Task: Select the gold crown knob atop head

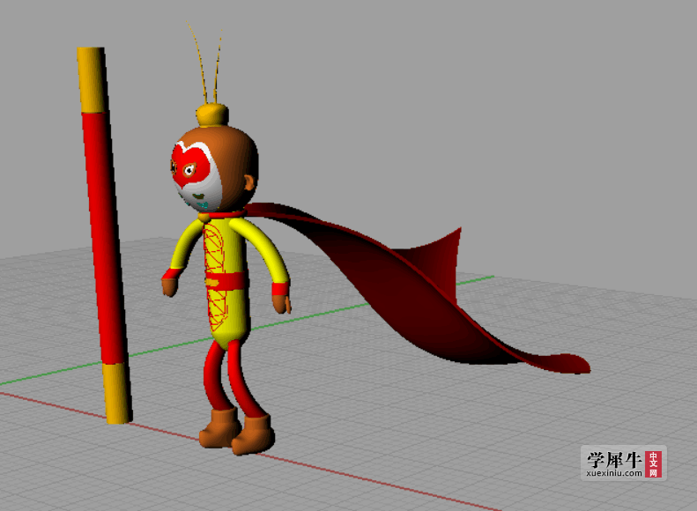Action: pos(212,115)
